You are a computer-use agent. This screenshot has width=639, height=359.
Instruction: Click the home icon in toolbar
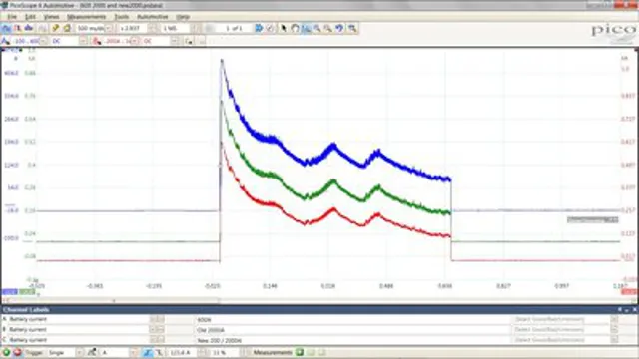(67, 28)
